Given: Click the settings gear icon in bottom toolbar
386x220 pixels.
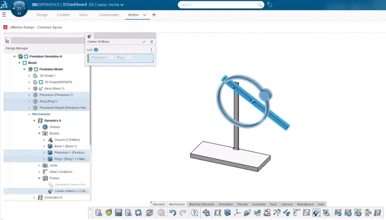Looking at the screenshot, I should click(x=161, y=213).
